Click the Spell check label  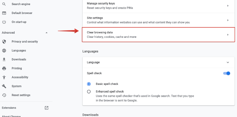click(x=94, y=73)
